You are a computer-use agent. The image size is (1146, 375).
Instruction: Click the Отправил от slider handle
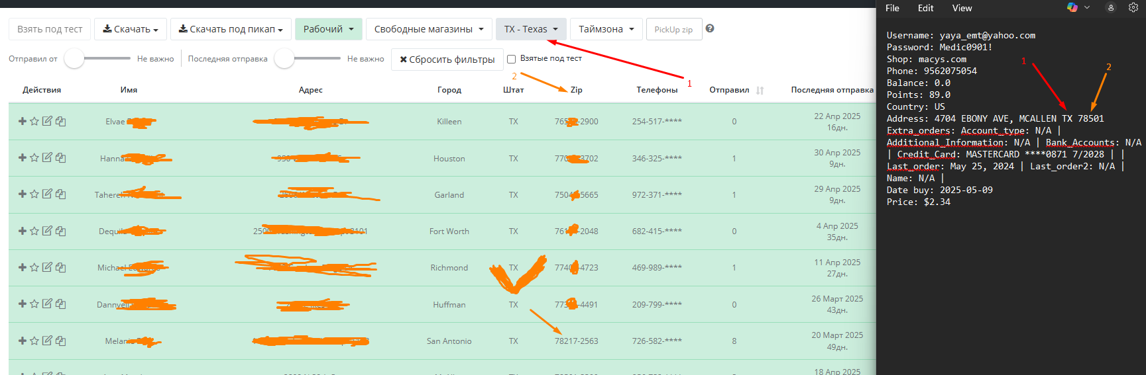[74, 59]
